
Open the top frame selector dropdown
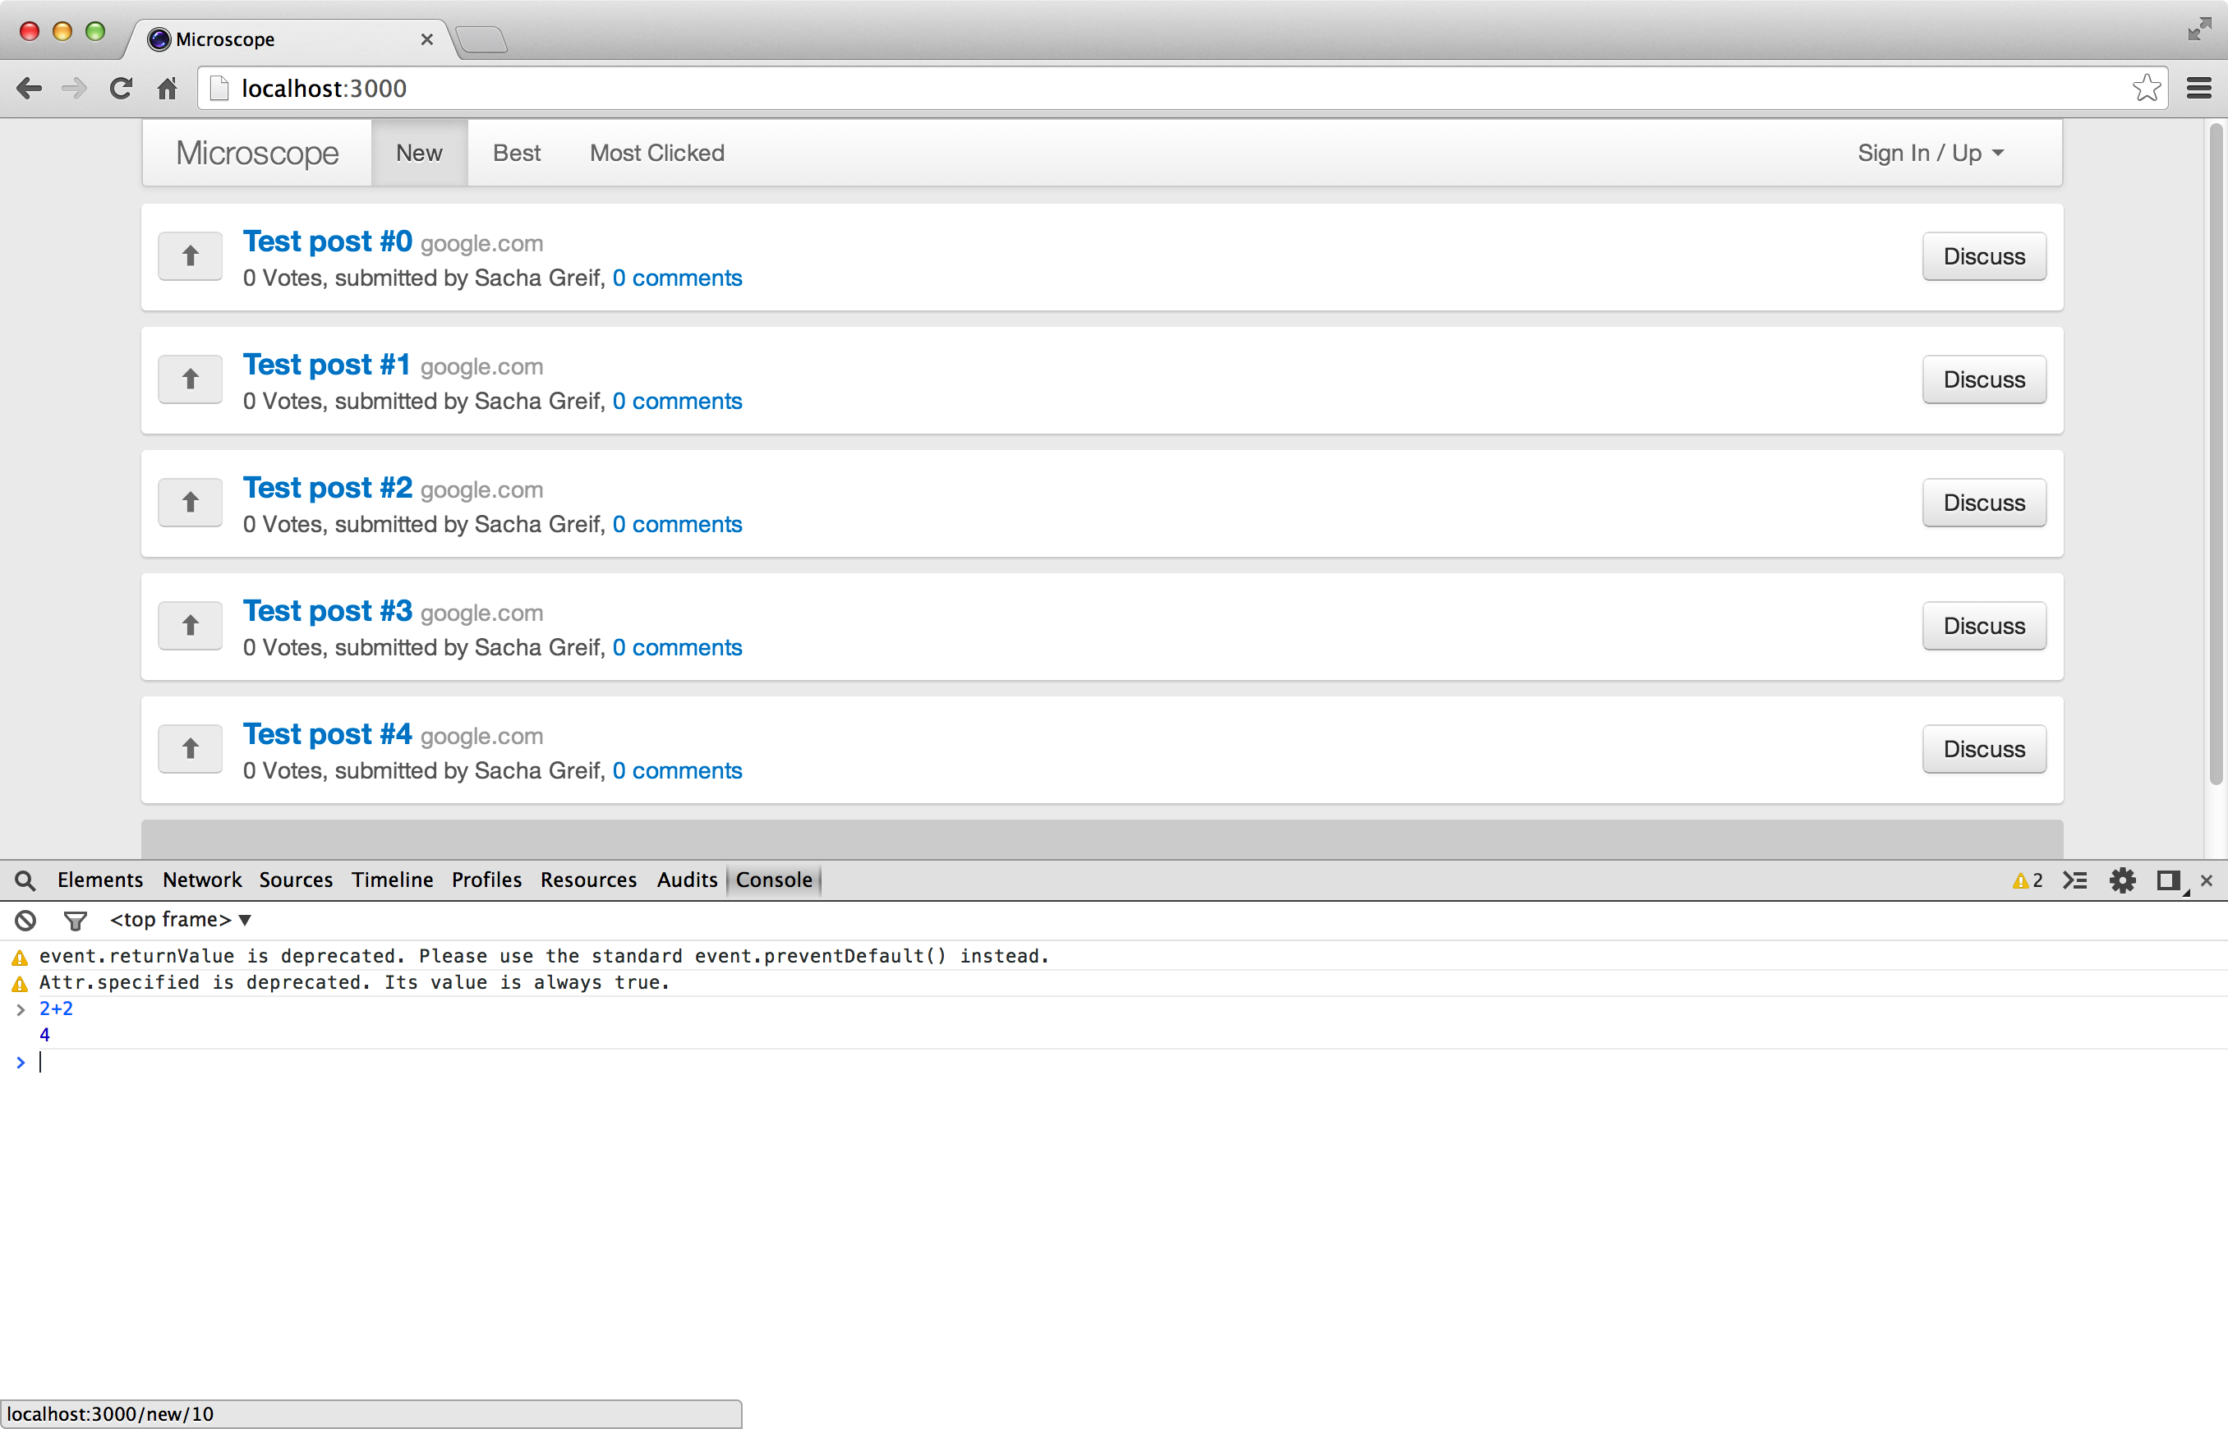tap(180, 920)
